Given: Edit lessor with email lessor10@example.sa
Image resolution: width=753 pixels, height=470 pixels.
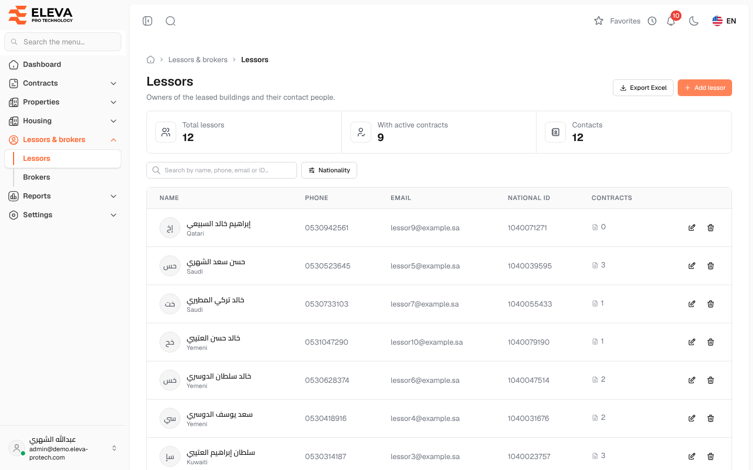Looking at the screenshot, I should click(x=692, y=342).
